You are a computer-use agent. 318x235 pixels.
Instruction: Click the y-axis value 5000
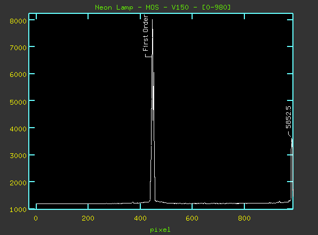pyautogui.click(x=18, y=102)
